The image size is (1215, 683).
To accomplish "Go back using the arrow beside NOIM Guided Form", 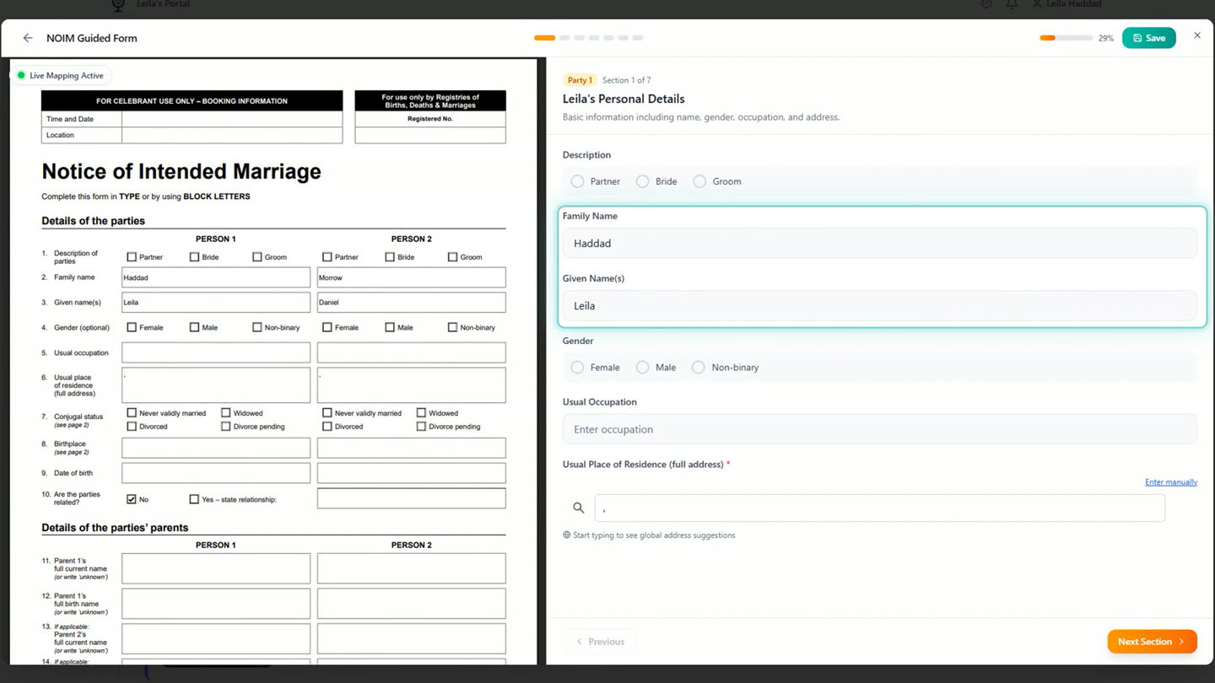I will point(28,38).
